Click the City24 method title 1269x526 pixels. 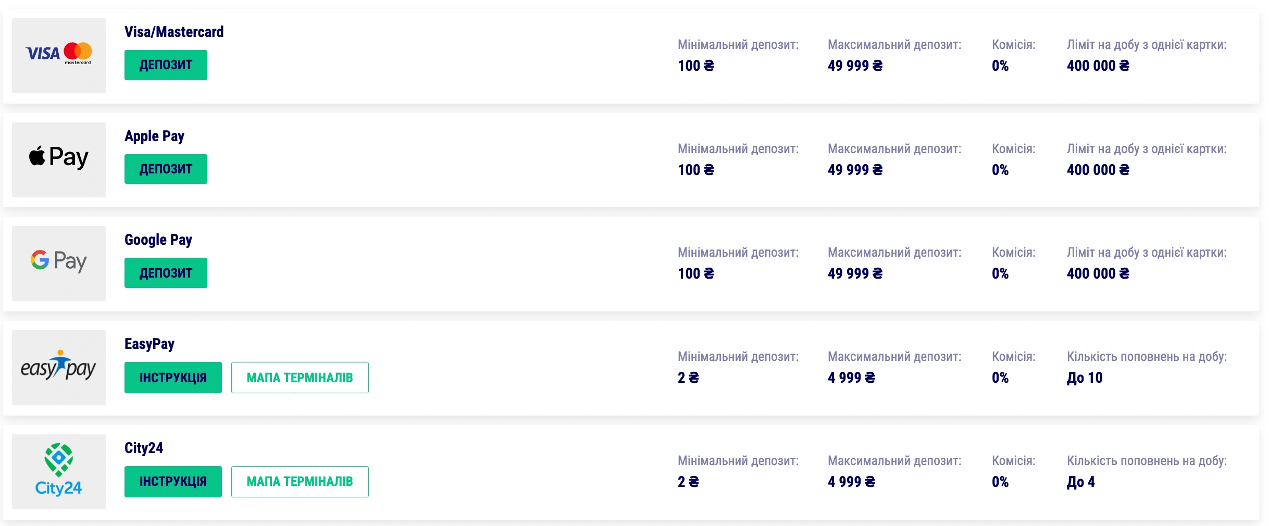144,448
